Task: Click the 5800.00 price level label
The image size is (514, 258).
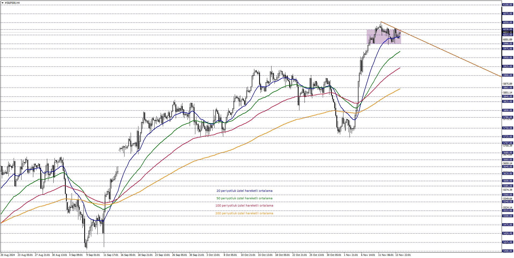Action: [508, 110]
